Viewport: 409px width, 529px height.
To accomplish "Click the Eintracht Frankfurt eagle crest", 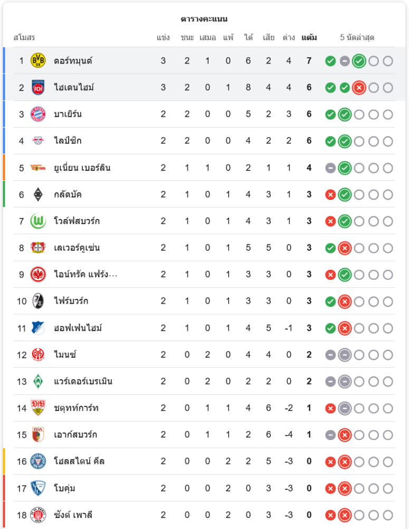I will 38,274.
